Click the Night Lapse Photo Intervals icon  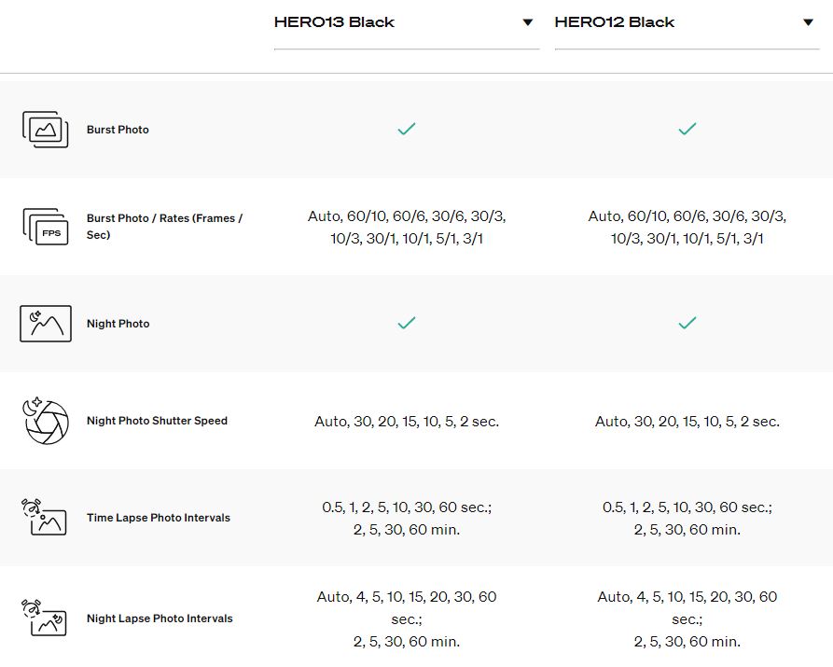point(44,618)
